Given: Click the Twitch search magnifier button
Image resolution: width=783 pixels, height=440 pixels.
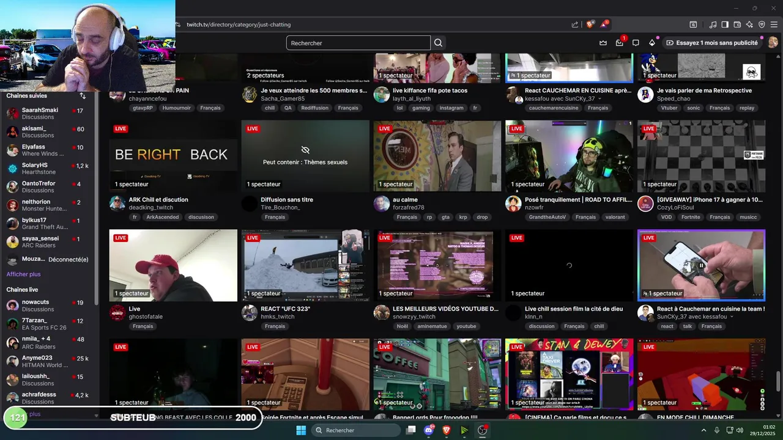Looking at the screenshot, I should [x=438, y=43].
